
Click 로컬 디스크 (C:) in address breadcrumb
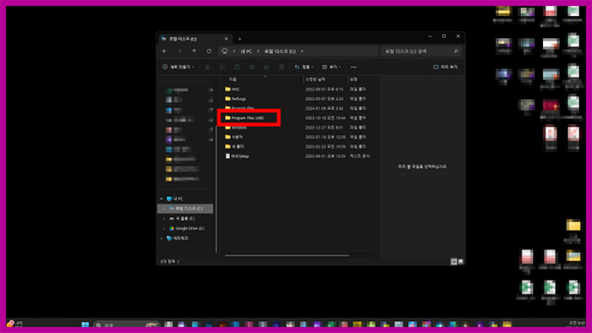(280, 52)
